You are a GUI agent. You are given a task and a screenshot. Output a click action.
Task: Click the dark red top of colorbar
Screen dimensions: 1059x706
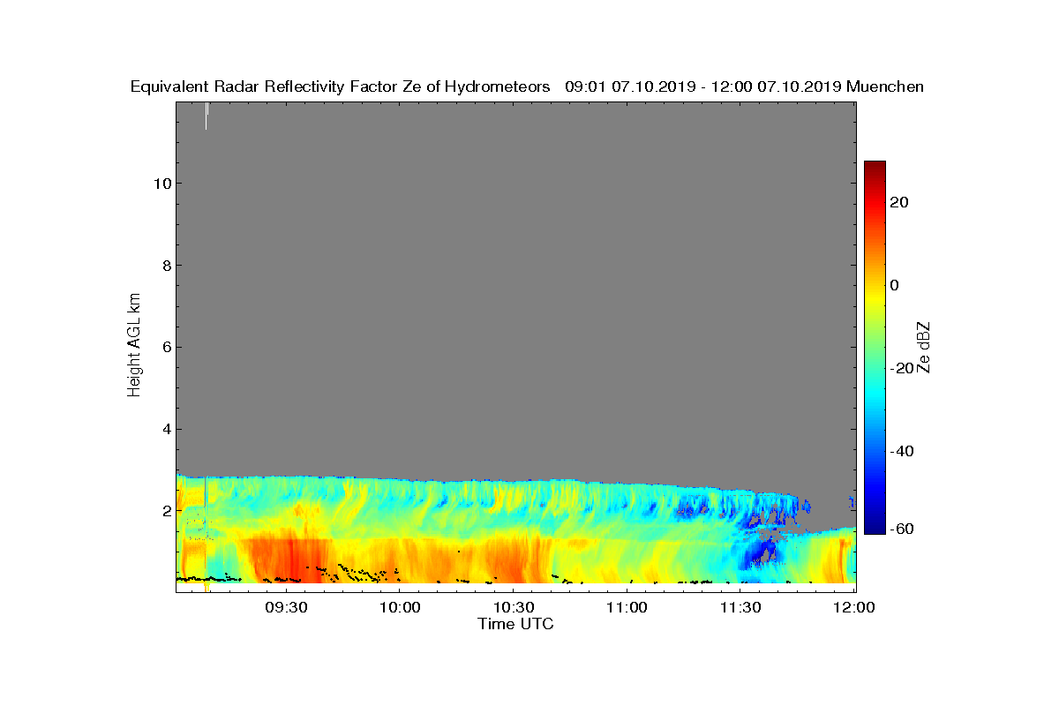tap(875, 168)
